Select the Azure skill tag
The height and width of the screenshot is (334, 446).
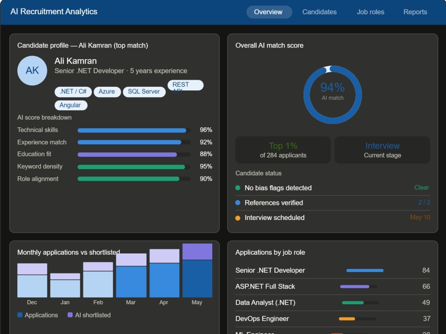click(107, 91)
